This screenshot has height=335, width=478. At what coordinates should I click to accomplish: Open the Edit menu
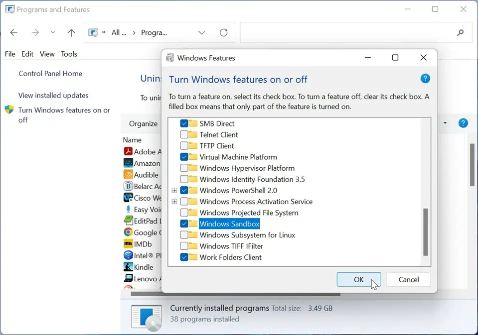point(27,54)
